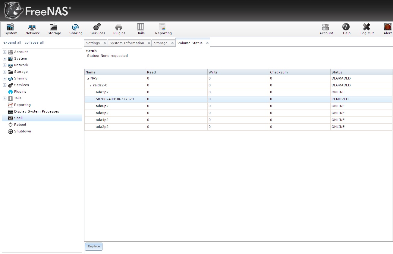393x254 pixels.
Task: Click the REMOVED status cell
Action: (361, 99)
